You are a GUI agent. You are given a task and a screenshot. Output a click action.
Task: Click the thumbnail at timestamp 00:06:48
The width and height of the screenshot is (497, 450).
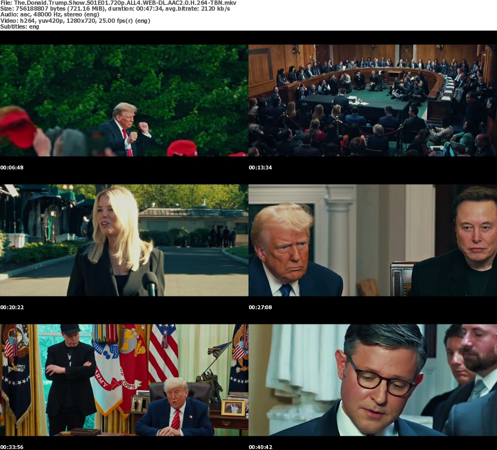point(124,100)
